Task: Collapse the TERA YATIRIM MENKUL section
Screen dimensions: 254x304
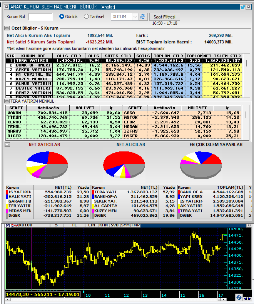Action: [7, 101]
